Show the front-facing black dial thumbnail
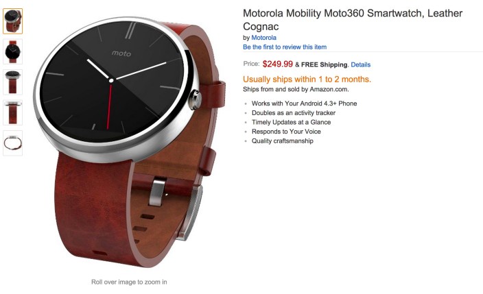 (12, 51)
